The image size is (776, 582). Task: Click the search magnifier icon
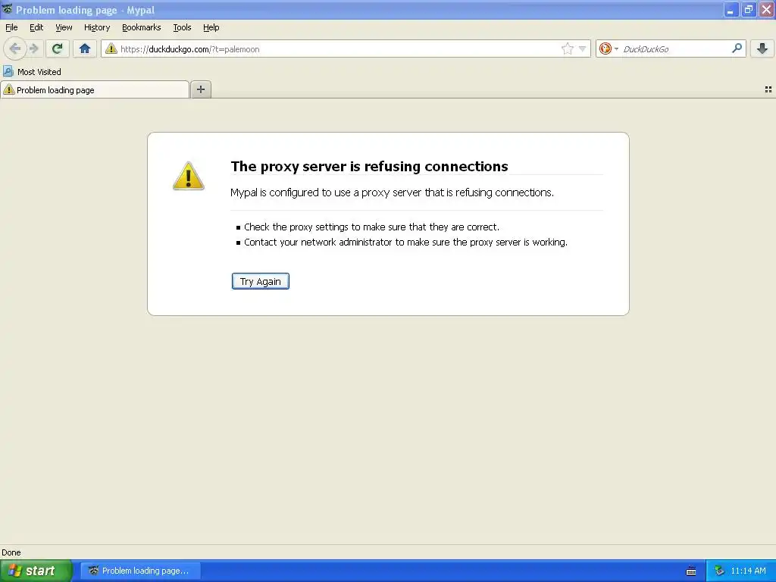click(x=737, y=48)
